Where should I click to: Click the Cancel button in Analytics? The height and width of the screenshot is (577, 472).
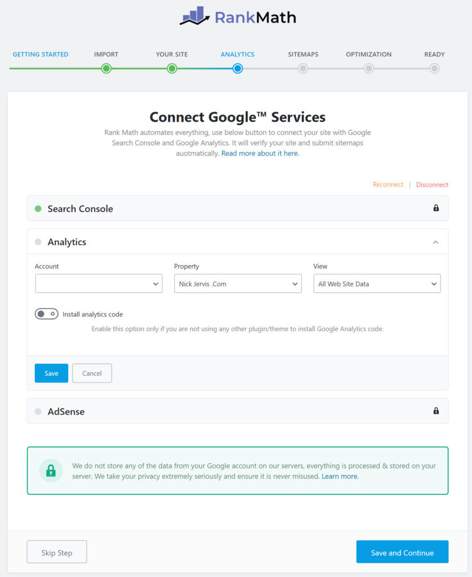click(92, 373)
